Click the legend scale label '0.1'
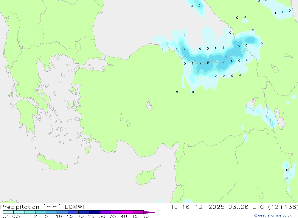This screenshot has width=298, height=218. 5,216
